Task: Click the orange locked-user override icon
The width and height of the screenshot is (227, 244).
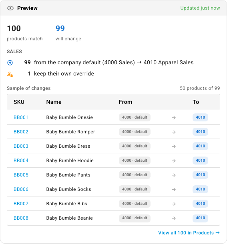Action: pyautogui.click(x=10, y=74)
